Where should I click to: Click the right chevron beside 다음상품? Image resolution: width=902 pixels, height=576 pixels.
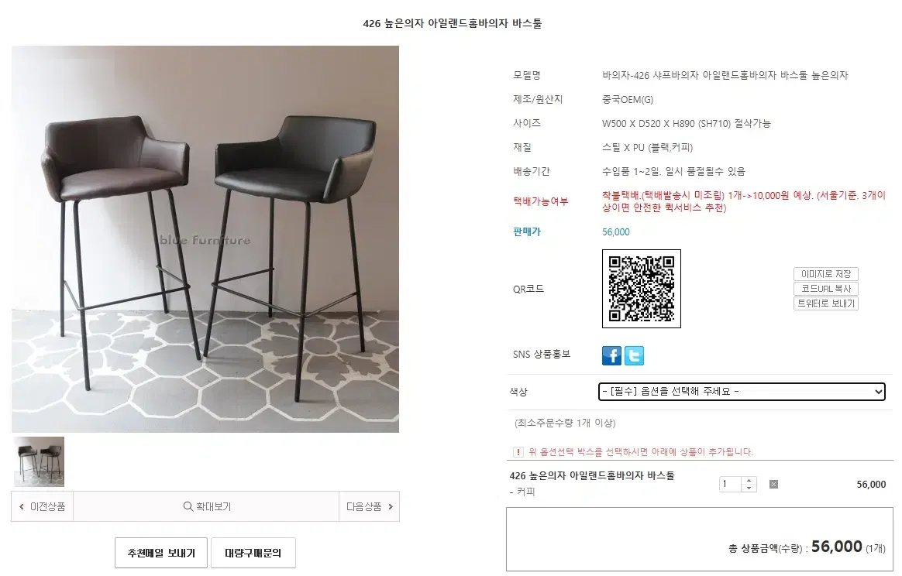pyautogui.click(x=391, y=506)
